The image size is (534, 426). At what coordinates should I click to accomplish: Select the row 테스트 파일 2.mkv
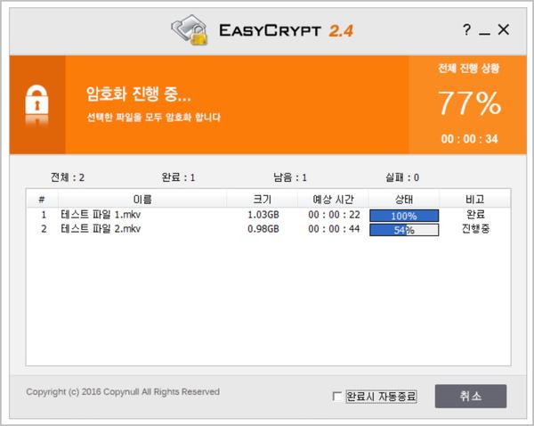(x=269, y=229)
